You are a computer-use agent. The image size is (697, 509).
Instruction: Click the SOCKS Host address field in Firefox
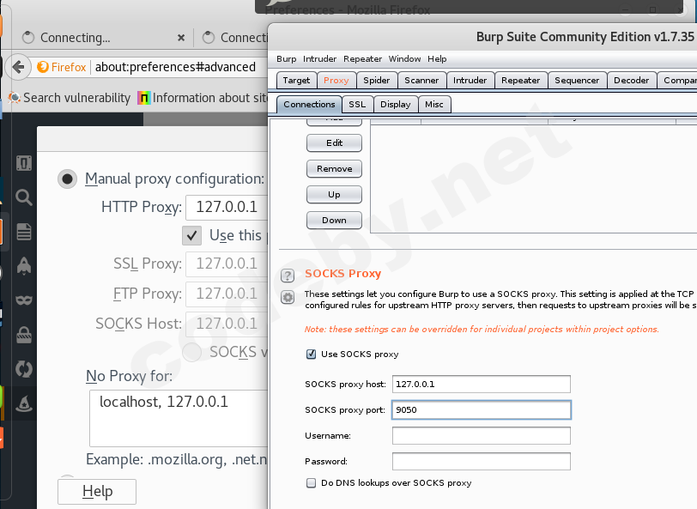point(227,324)
